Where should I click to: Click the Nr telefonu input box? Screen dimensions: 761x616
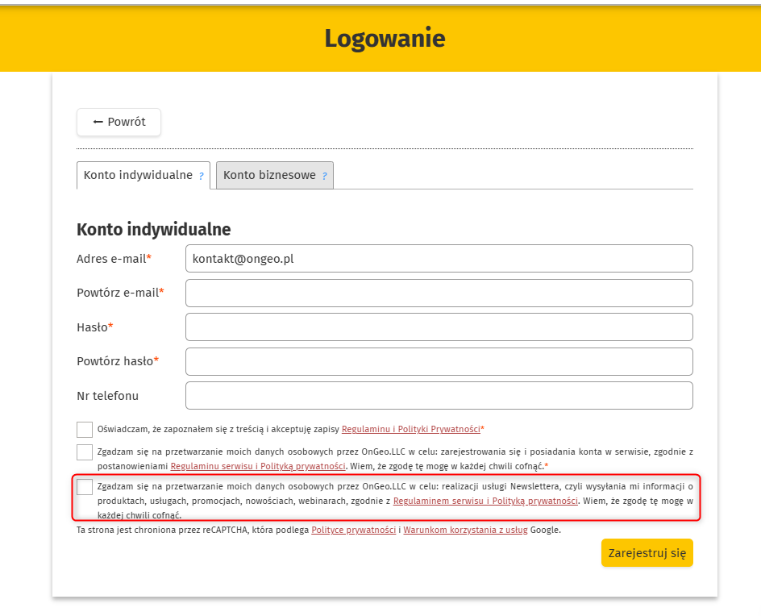pos(439,396)
